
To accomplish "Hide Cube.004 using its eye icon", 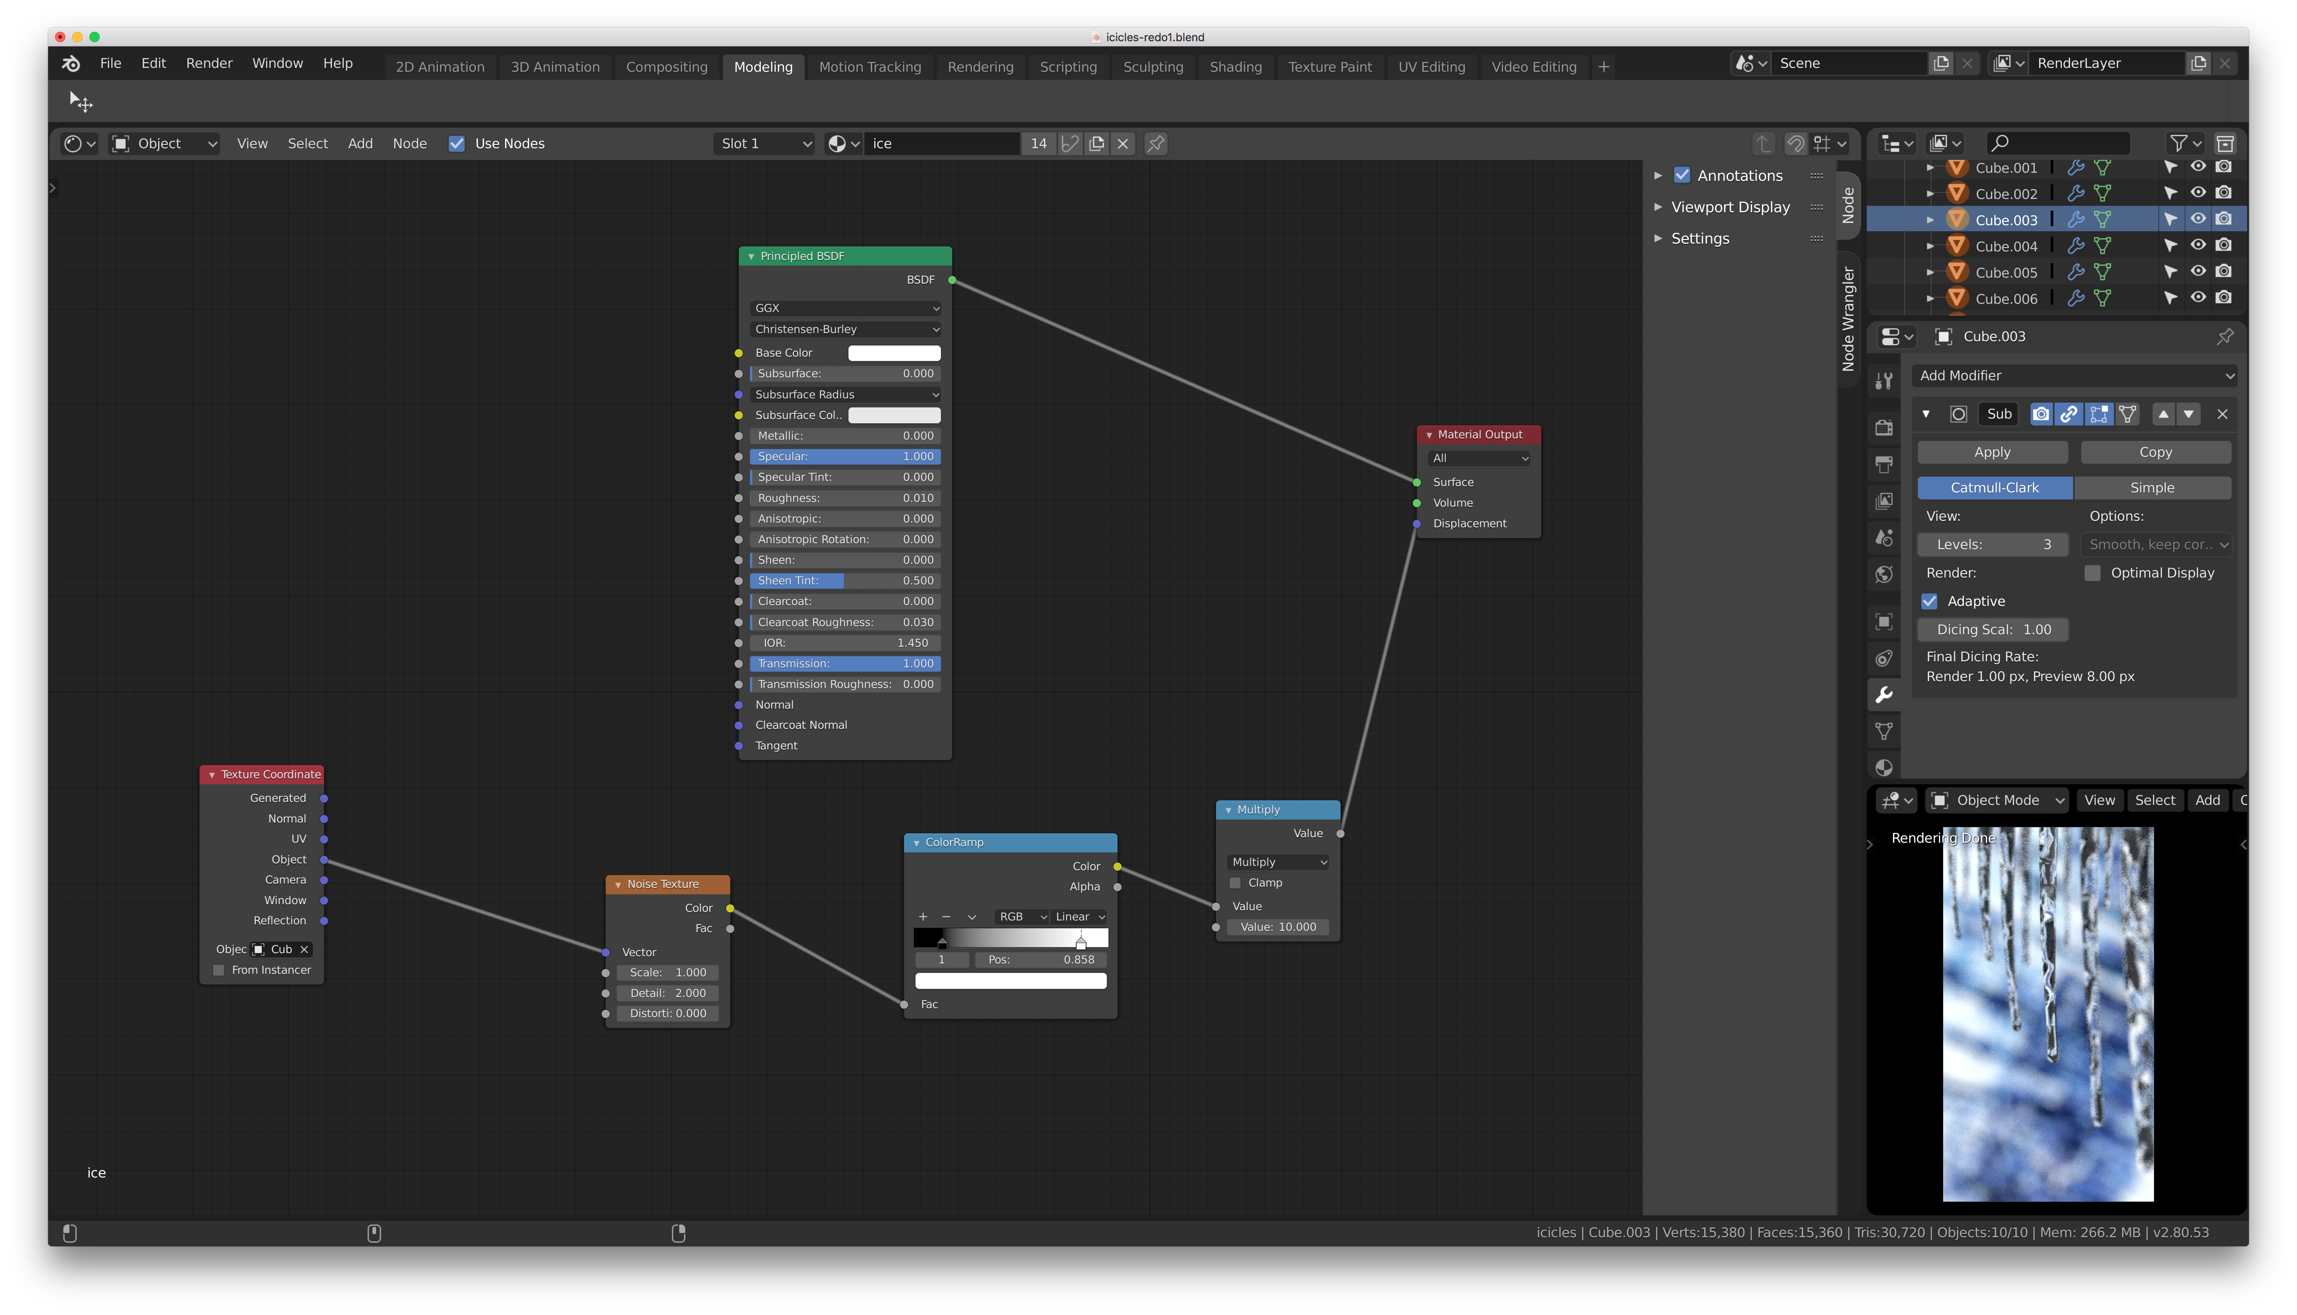I will [2198, 245].
